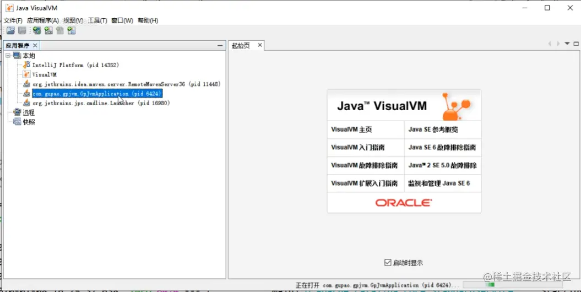The height and width of the screenshot is (292, 581).
Task: Open the 工具(T) menu
Action: pyautogui.click(x=97, y=21)
